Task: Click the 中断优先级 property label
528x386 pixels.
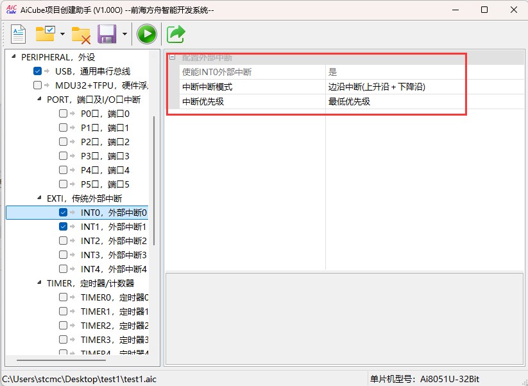Action: pos(203,101)
